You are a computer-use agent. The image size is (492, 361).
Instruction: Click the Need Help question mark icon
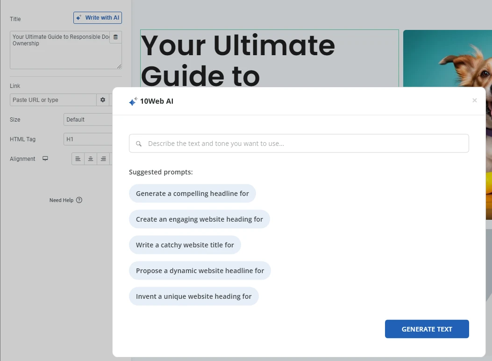79,200
